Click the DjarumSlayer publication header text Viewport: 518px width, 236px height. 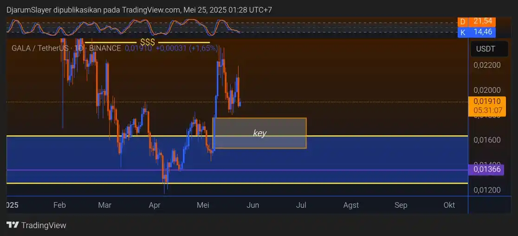[x=139, y=10]
